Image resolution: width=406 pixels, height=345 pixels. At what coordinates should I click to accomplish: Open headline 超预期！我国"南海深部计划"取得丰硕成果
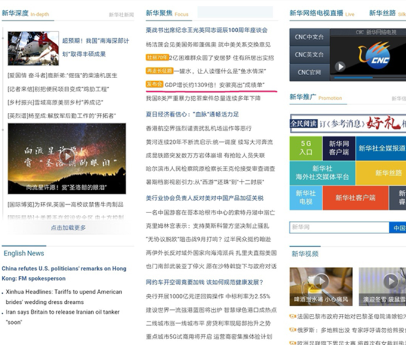[x=95, y=47]
